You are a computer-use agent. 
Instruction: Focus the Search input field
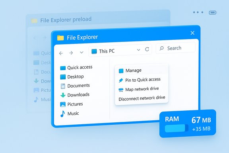pos(176,48)
